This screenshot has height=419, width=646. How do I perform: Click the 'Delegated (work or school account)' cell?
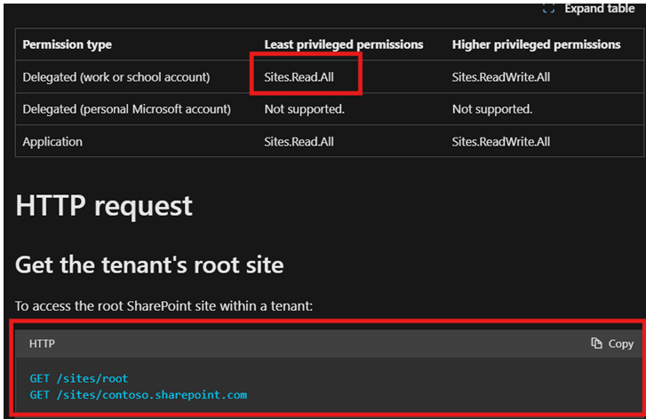coord(116,77)
